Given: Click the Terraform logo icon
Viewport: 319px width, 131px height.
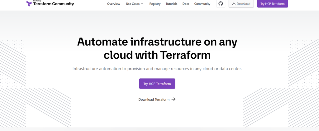Looking at the screenshot, I should 29,3.
